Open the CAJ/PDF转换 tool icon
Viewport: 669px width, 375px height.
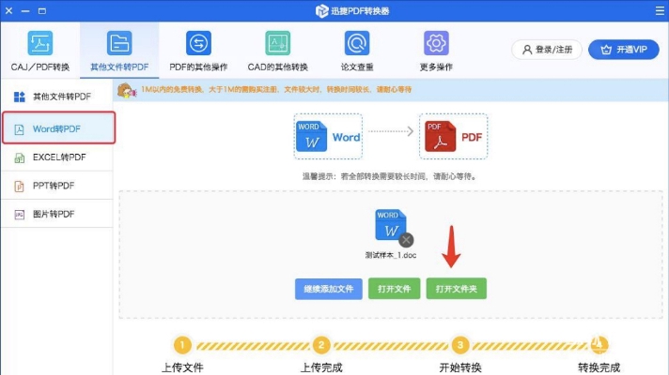40,43
